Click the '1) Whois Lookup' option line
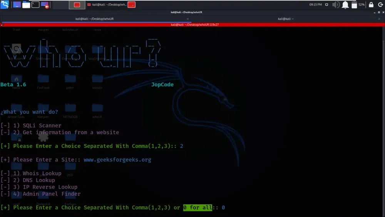This screenshot has width=385, height=217. tap(31, 173)
